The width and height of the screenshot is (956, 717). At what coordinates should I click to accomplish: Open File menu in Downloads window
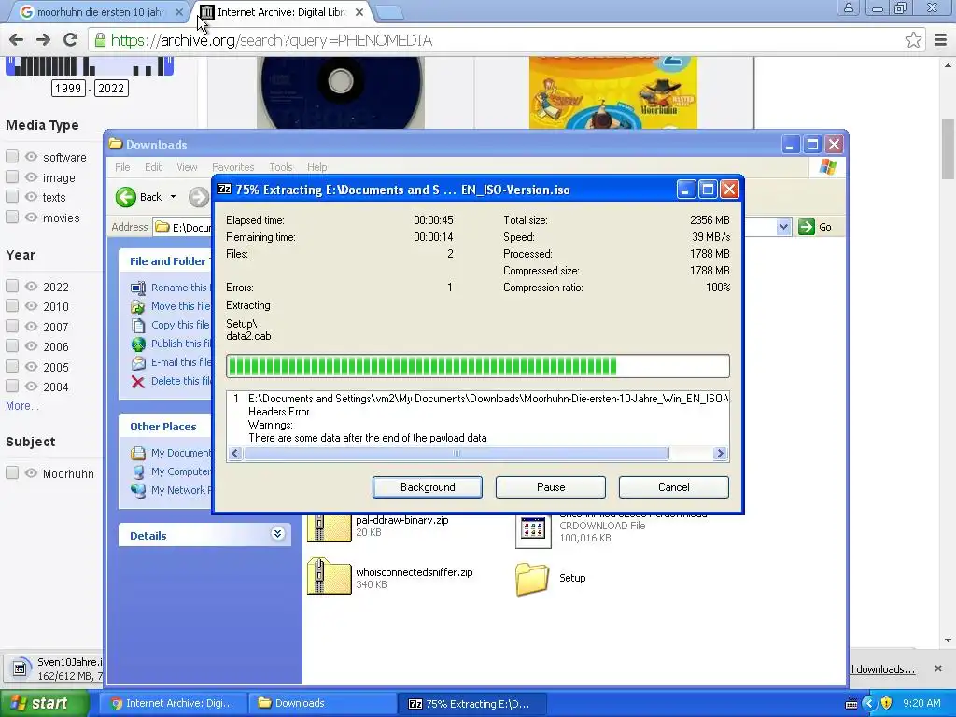point(122,167)
